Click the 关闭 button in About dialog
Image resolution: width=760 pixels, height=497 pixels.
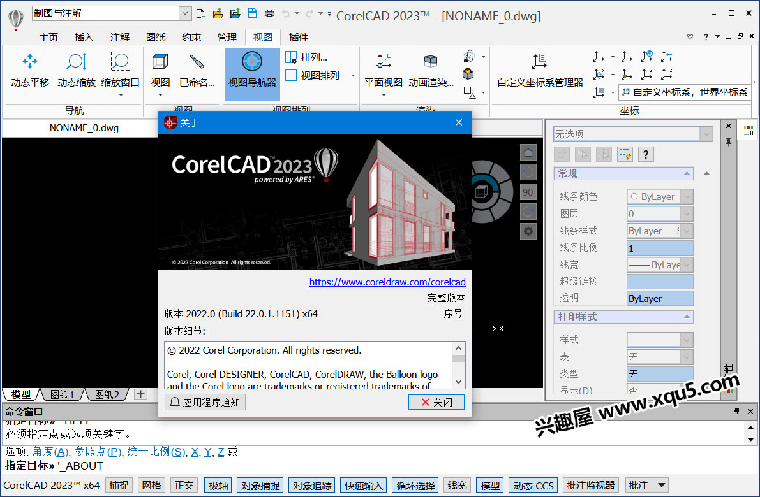click(436, 402)
